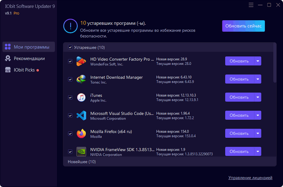Screen dimensions: 283x187
Task: Click the Обновить сейчас button
Action: pos(243,26)
